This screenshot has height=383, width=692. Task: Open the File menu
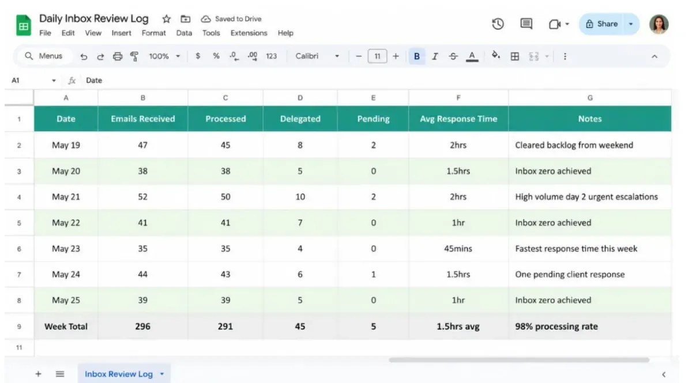[x=45, y=33]
